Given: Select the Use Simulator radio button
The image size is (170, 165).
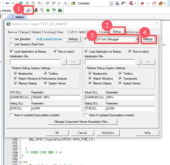Looking at the screenshot, I should tap(12, 39).
